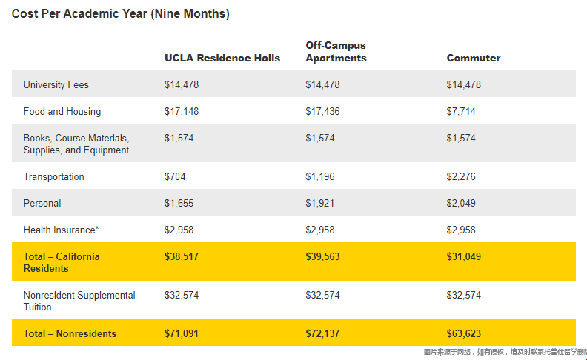Select Nonresident Tuition $32,574 under Residence Halls
The width and height of the screenshot is (587, 360).
[x=182, y=296]
